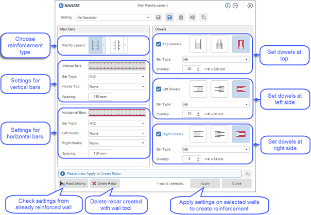Viewport: 311px width, 215px height.
Task: Expand the vertical bars Bar Type dropdown
Action: click(117, 77)
